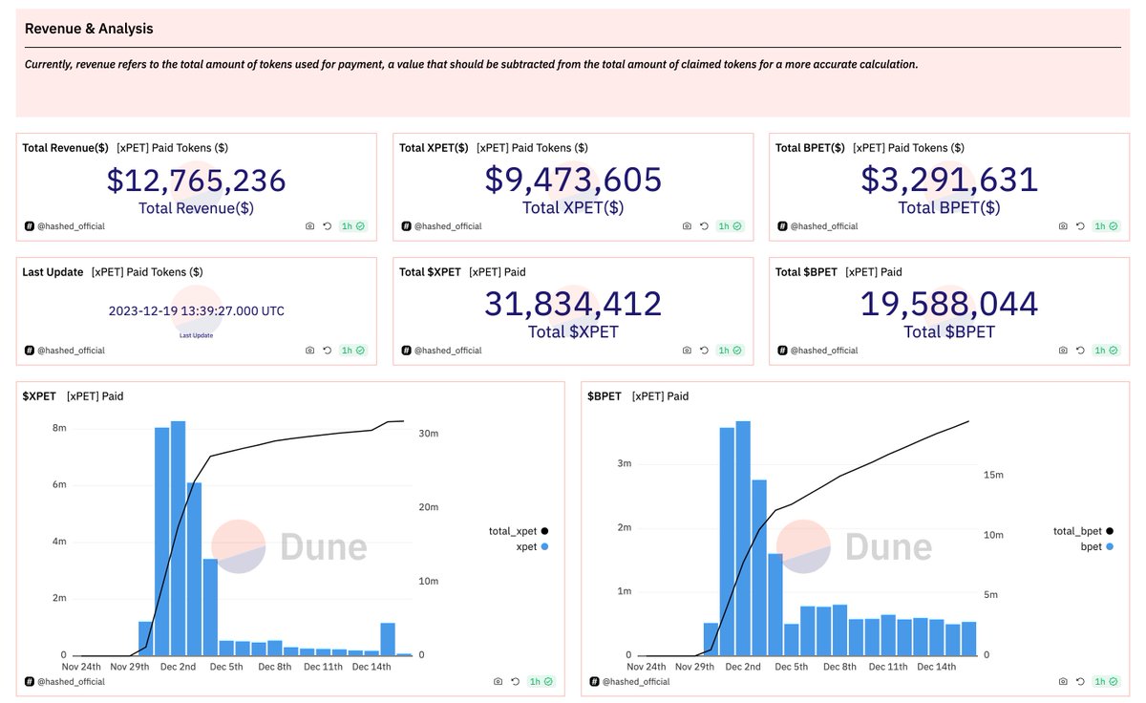Click the camera icon on Total Revenue($) card
The width and height of the screenshot is (1146, 703).
click(x=309, y=226)
